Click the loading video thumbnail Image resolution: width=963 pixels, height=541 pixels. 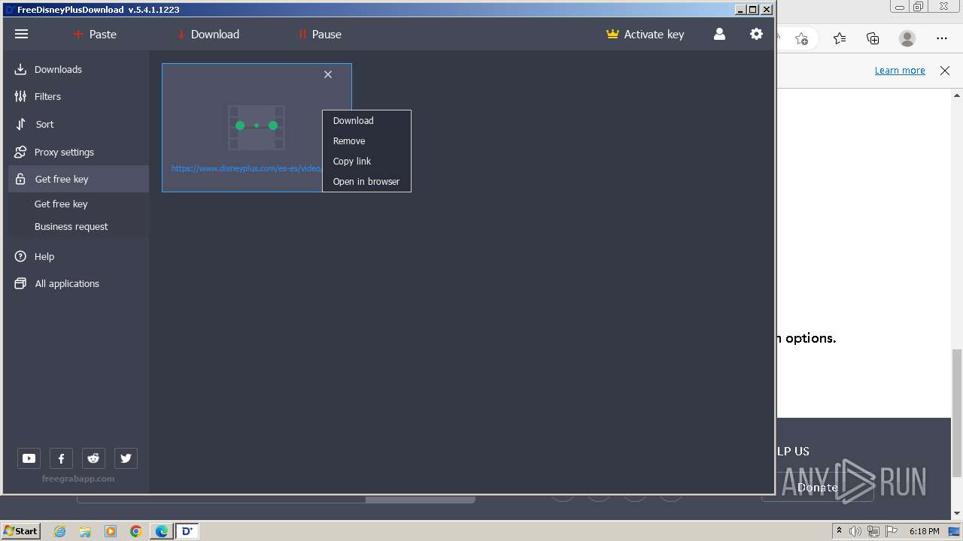pyautogui.click(x=257, y=126)
